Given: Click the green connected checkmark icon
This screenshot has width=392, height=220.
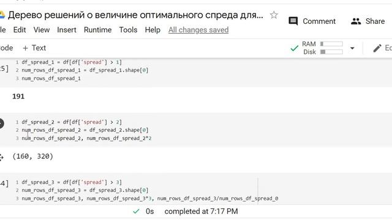Looking at the screenshot, I should tap(294, 48).
